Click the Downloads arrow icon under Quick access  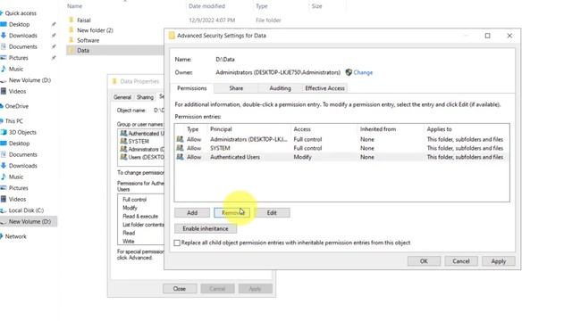coord(4,36)
